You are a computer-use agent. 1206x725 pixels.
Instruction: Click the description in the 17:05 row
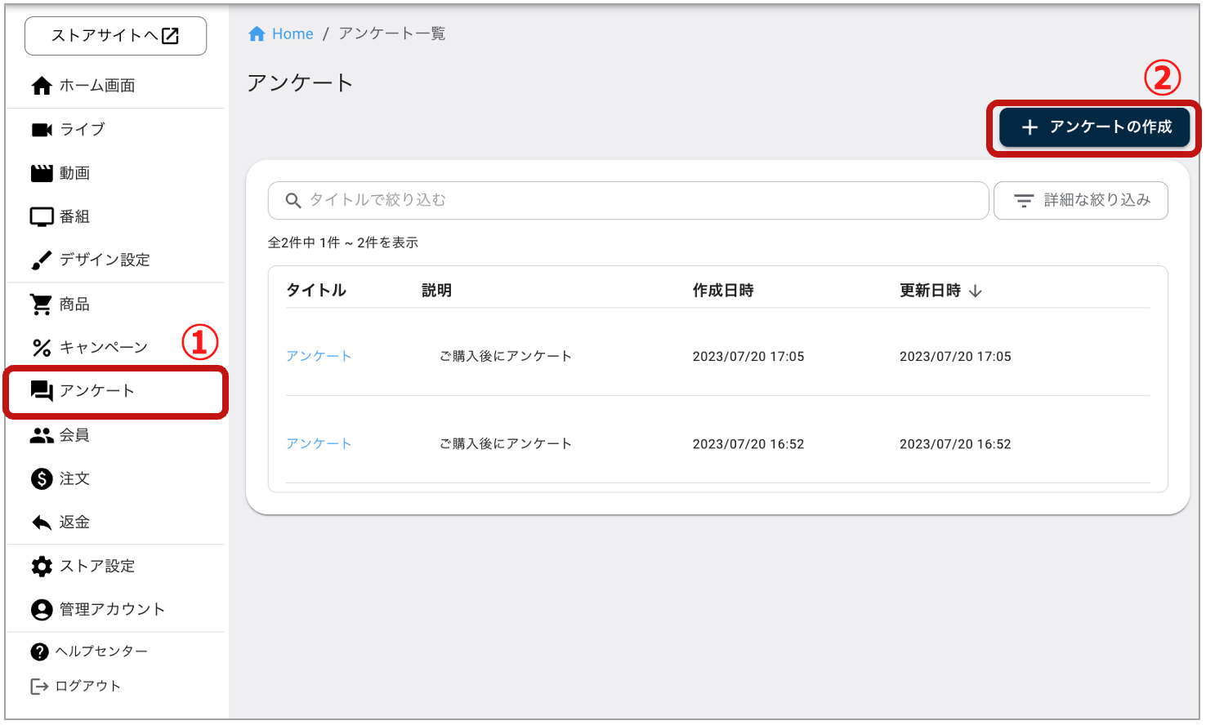[x=506, y=356]
